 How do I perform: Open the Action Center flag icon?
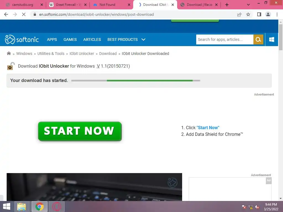[244, 207]
